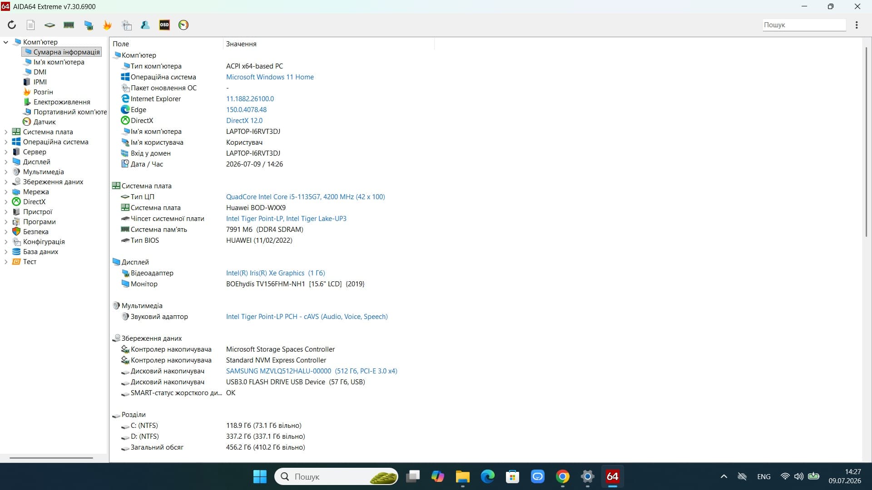Open the DirectX 12.0 link
Viewport: 872px width, 490px height.
click(244, 121)
